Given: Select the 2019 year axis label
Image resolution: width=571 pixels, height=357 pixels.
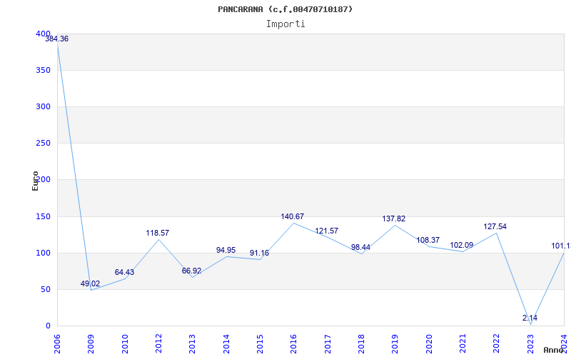Looking at the screenshot, I should point(395,343).
